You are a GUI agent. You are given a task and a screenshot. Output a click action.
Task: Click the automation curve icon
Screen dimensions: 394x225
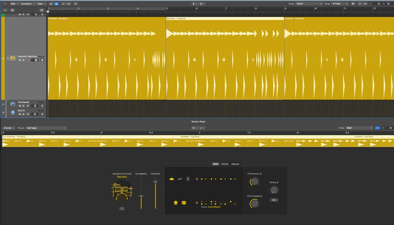[63, 4]
